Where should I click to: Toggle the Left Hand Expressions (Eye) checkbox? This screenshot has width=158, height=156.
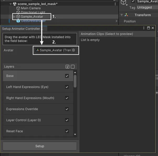67,87
